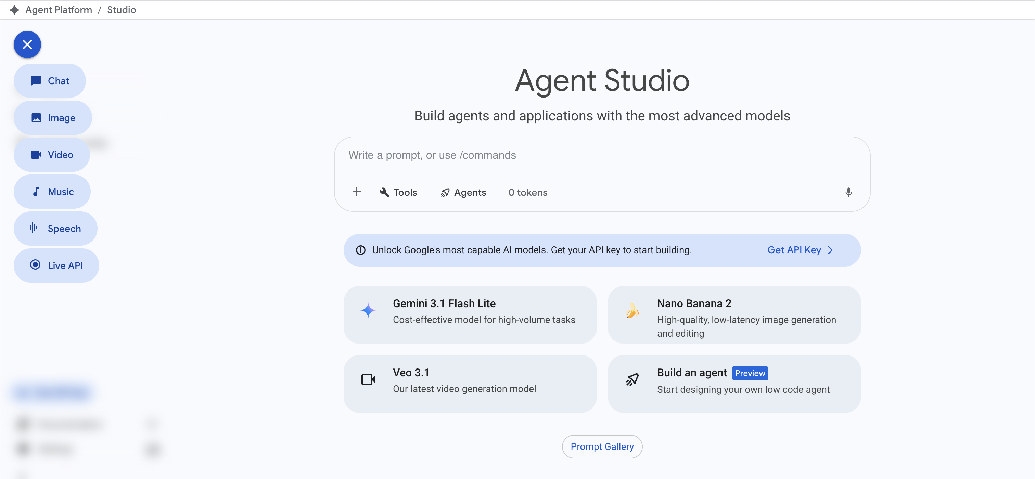Click the Agents rocket icon in prompt bar
Screen dimensions: 1035x479
[x=445, y=193]
